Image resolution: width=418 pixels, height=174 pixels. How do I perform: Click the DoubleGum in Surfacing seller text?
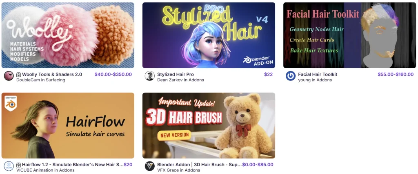[x=41, y=80]
